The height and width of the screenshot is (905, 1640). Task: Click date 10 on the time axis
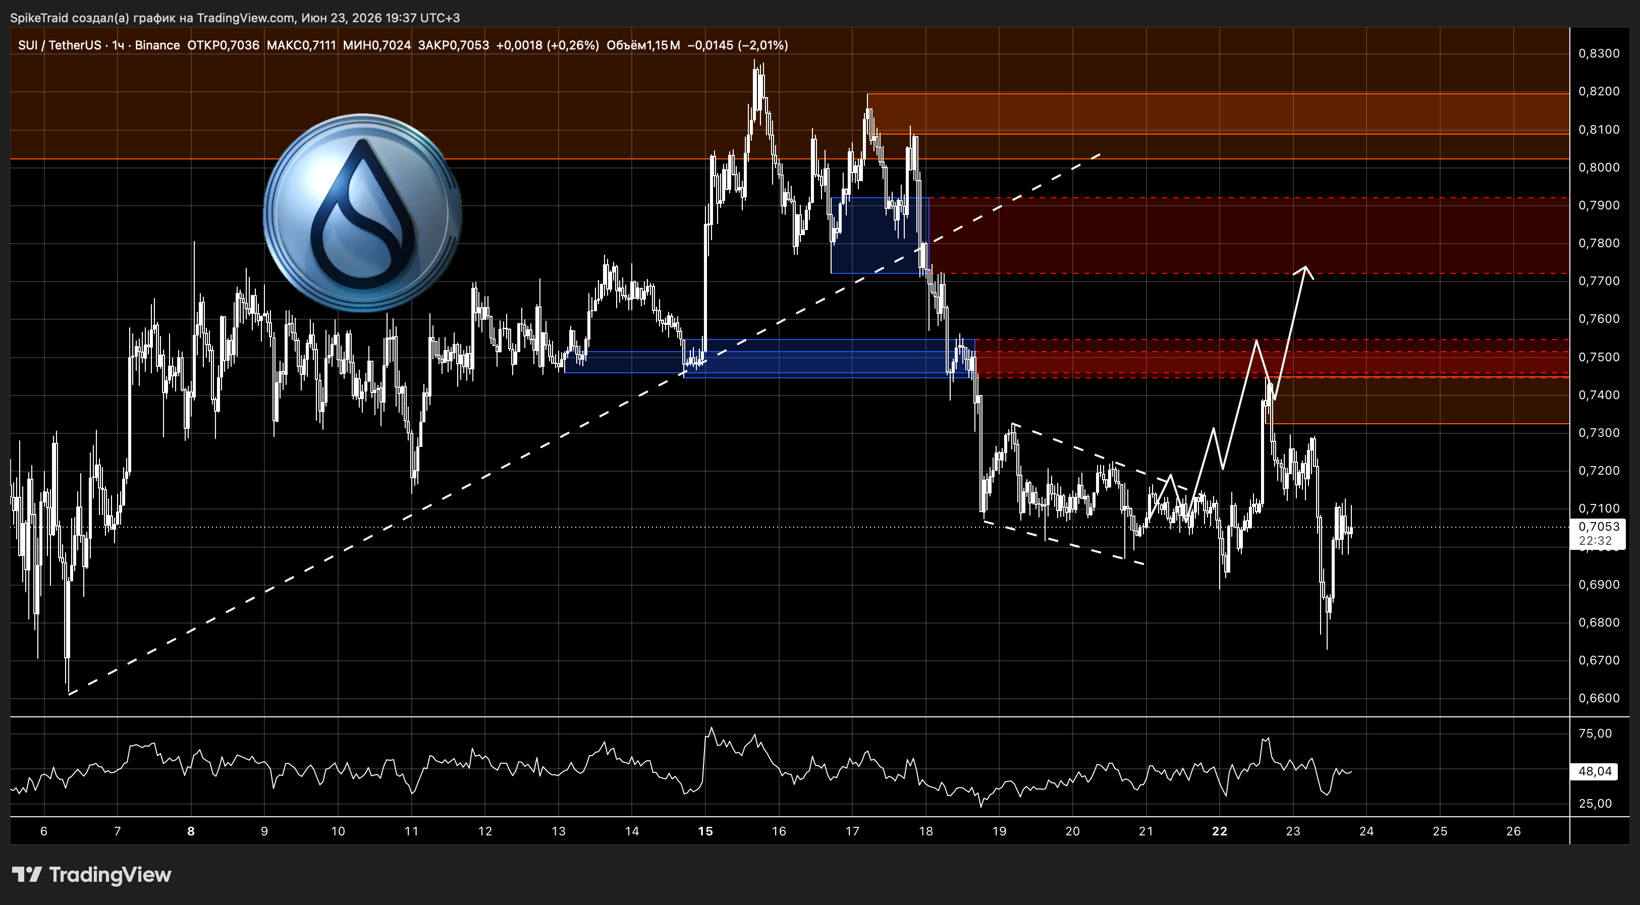pyautogui.click(x=338, y=831)
